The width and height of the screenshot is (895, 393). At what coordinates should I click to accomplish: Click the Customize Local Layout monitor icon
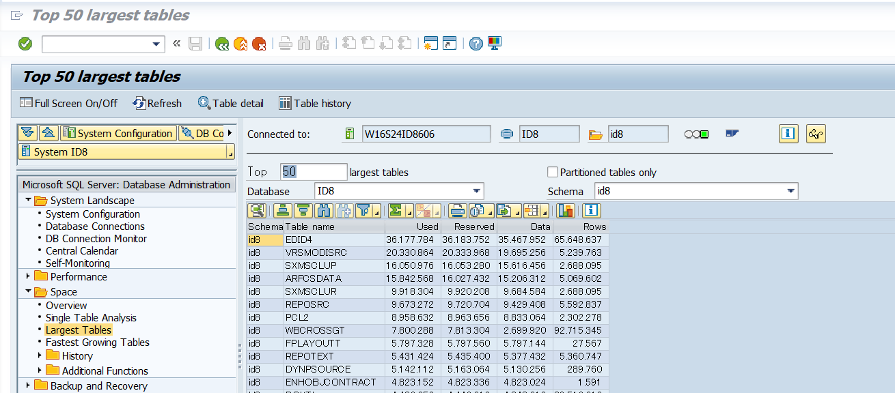pos(495,44)
